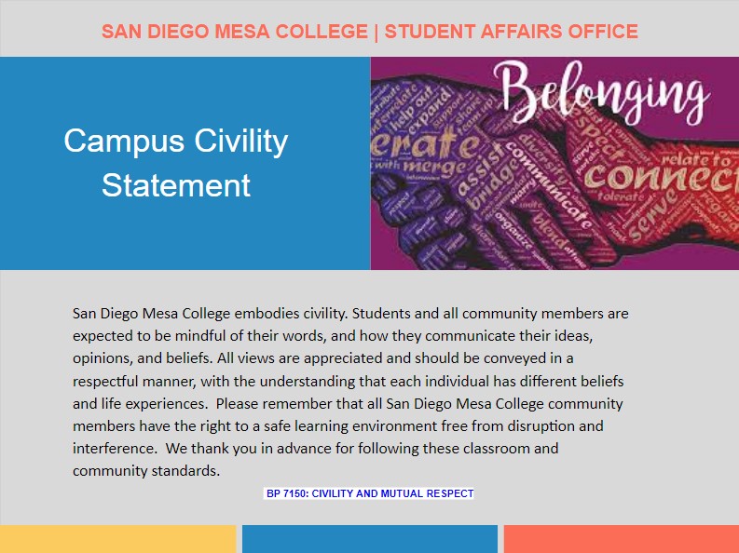Select the 'Campus Civility Statement' title

coord(176,163)
